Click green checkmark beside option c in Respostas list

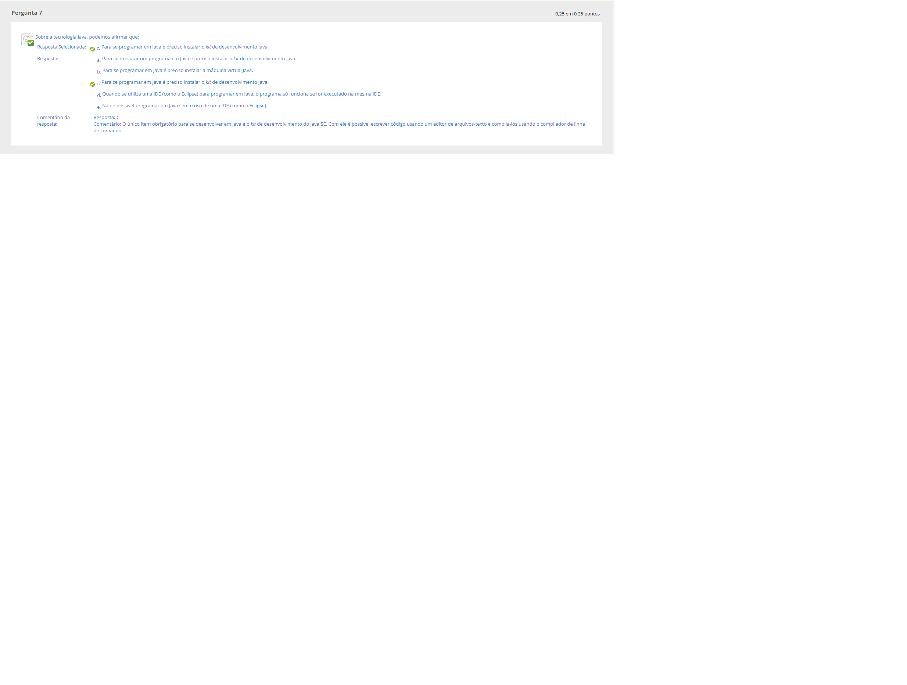[92, 85]
